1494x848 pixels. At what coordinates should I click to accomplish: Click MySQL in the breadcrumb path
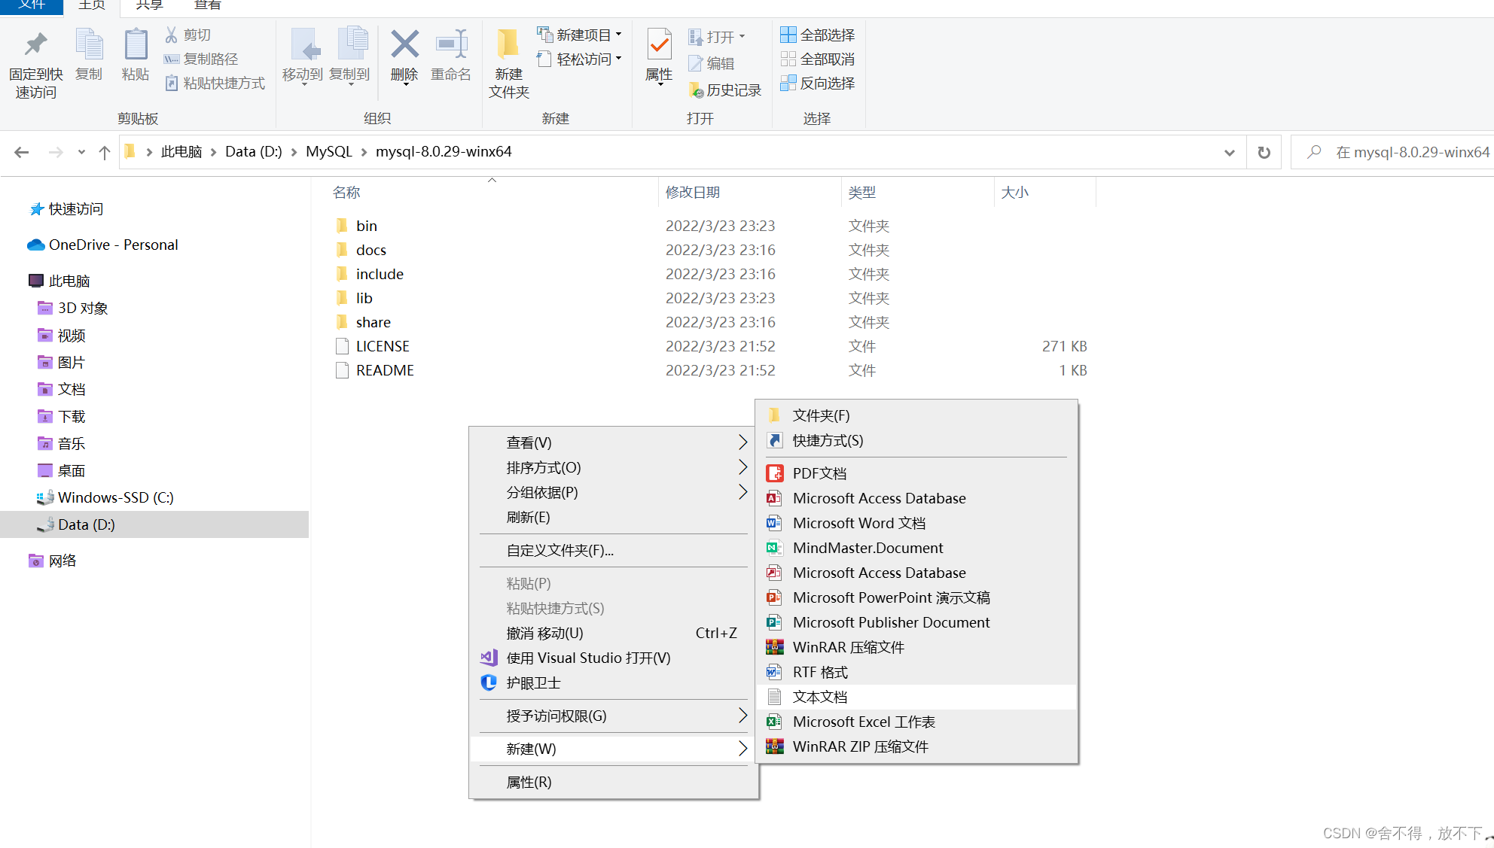328,151
